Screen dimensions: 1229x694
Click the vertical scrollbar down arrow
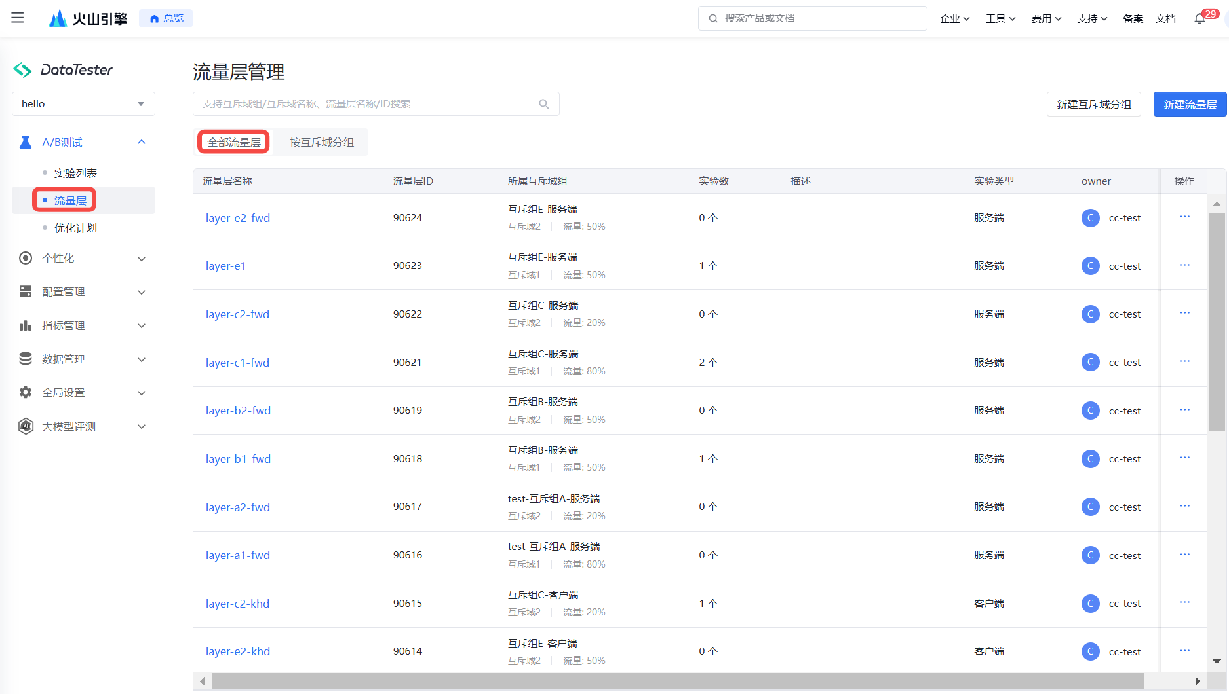pyautogui.click(x=1217, y=661)
